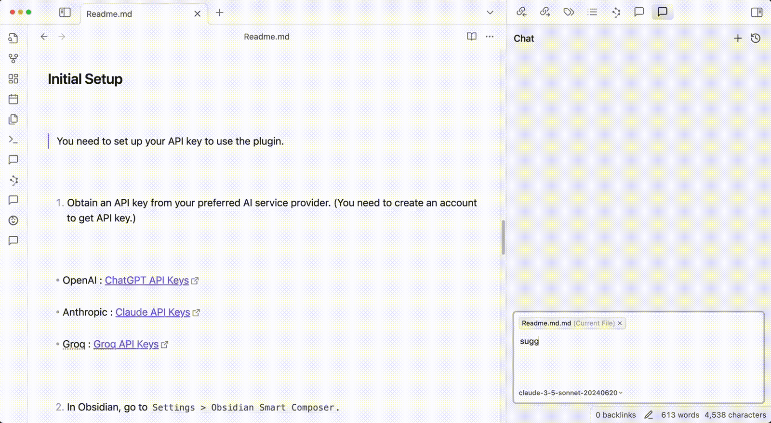Select the Readme.md tab
This screenshot has height=423, width=771.
pyautogui.click(x=144, y=14)
